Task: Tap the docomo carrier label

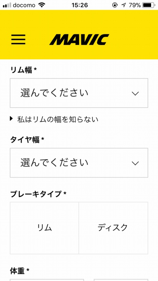Action: tap(24, 5)
